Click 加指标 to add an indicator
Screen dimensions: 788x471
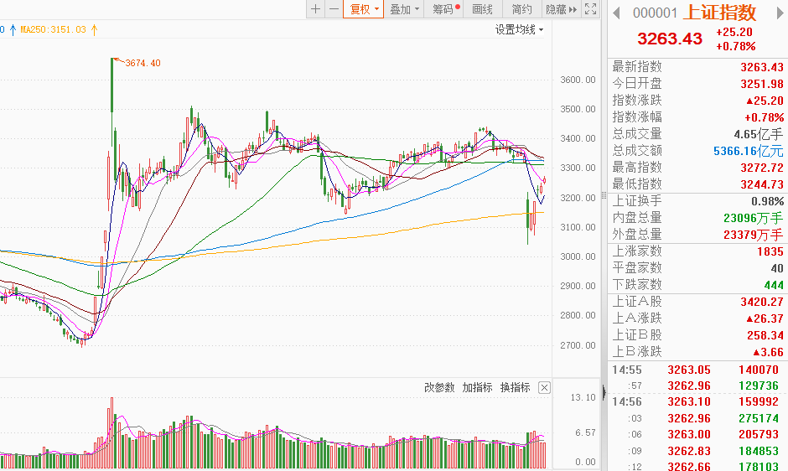pyautogui.click(x=477, y=387)
